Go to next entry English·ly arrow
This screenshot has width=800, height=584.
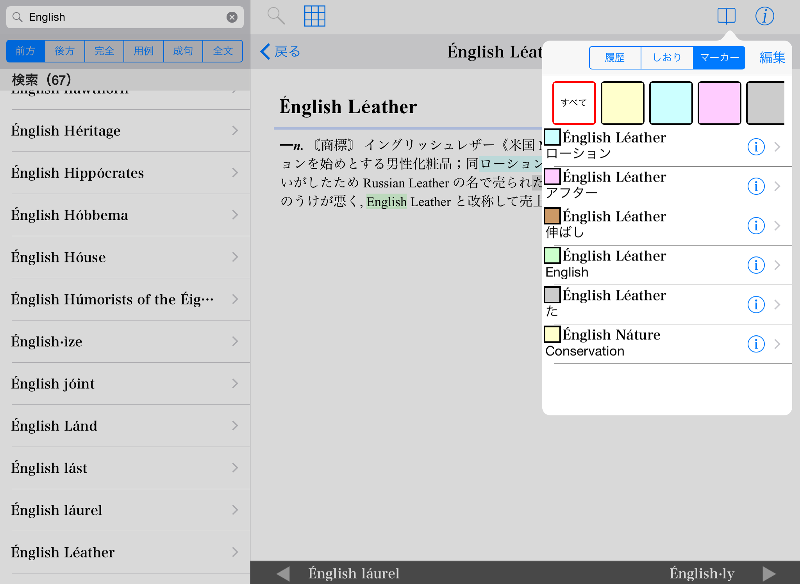click(x=769, y=573)
